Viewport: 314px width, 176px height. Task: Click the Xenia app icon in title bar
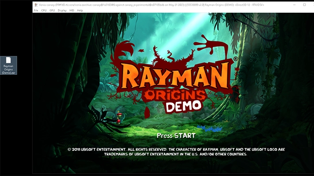pyautogui.click(x=36, y=5)
